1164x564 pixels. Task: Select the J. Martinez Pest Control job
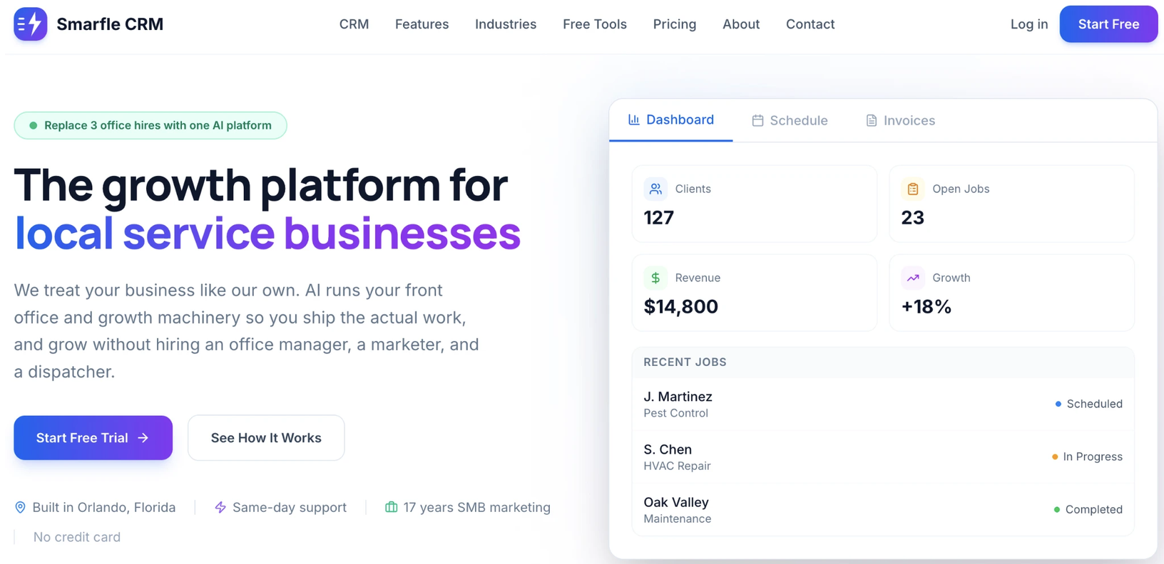pyautogui.click(x=883, y=404)
